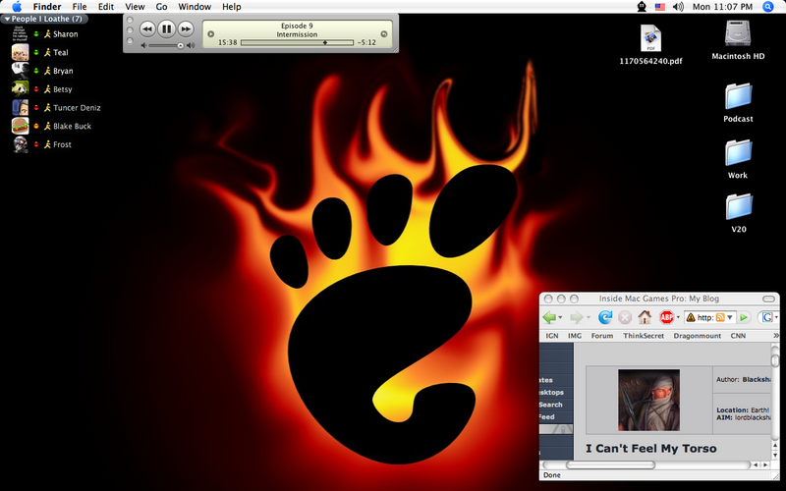Click the circular arrow icon in the iTunes display

[384, 34]
